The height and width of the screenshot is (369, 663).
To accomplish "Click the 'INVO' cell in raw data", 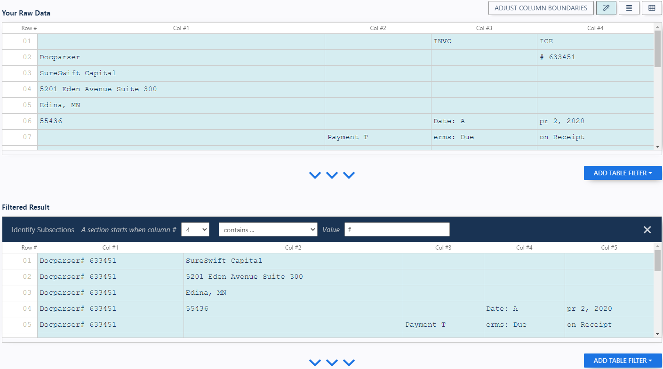I will point(484,41).
